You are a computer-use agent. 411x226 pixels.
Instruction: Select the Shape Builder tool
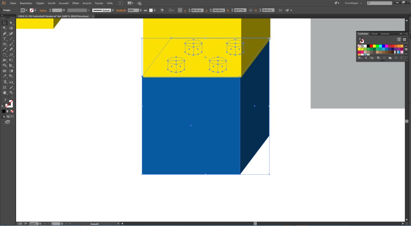[x=4, y=65]
